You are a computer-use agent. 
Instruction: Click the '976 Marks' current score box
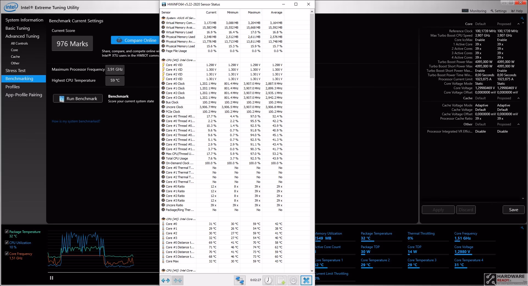click(72, 43)
